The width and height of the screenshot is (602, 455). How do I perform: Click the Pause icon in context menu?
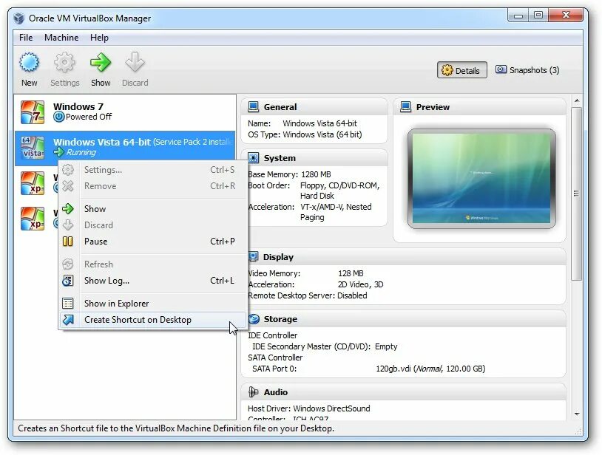(x=67, y=241)
